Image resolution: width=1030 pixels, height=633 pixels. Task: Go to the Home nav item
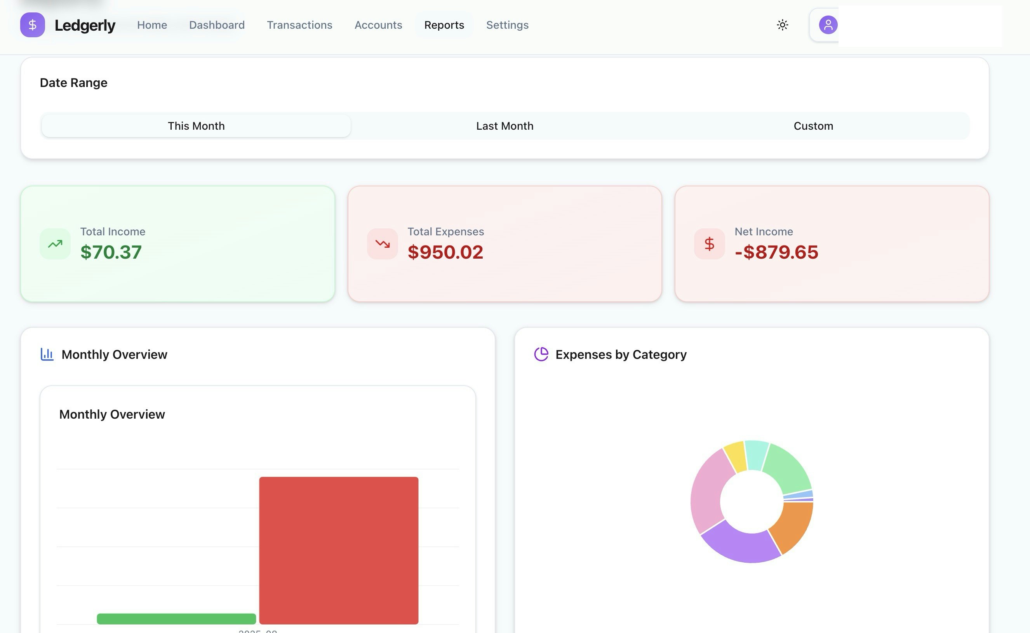[x=152, y=25]
